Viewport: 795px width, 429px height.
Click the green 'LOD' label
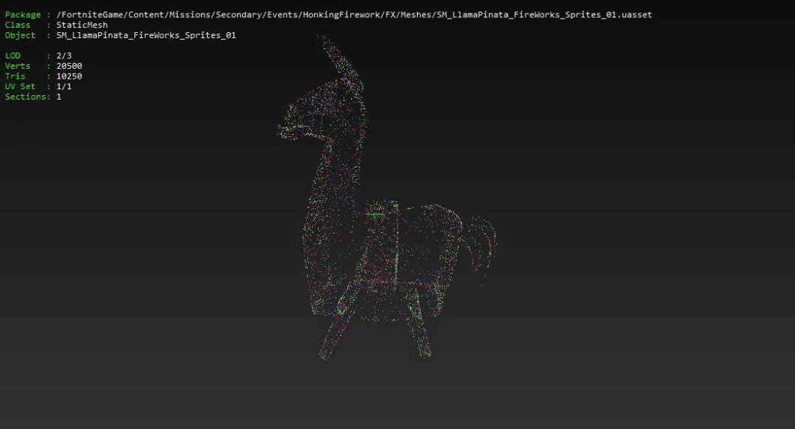[13, 55]
